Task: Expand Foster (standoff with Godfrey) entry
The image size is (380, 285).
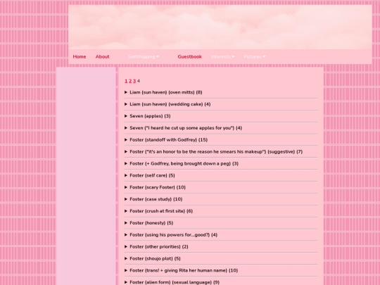Action: click(x=221, y=140)
